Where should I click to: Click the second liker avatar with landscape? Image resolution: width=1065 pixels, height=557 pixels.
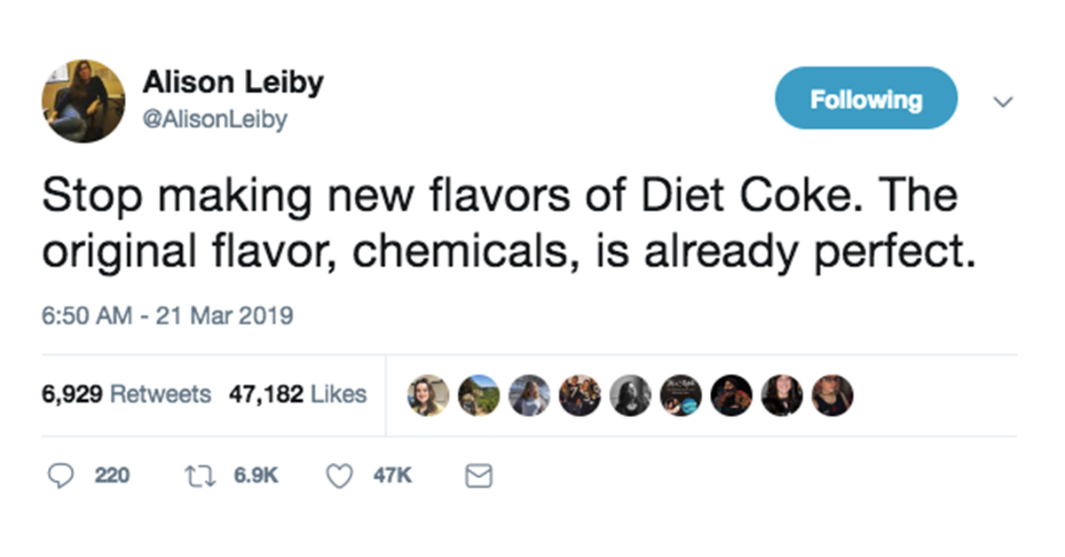point(478,396)
